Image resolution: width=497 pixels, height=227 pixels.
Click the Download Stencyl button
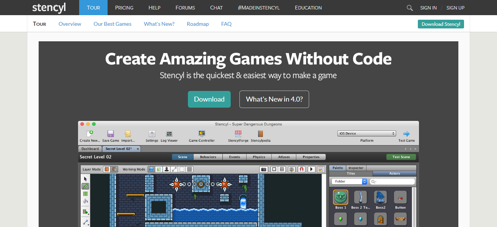pyautogui.click(x=441, y=24)
